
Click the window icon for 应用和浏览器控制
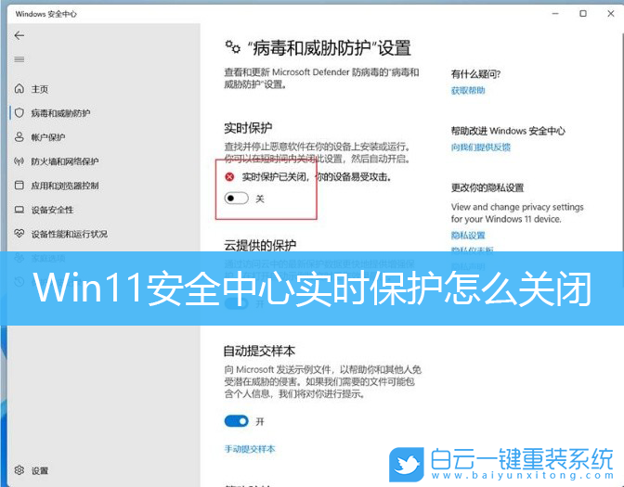(x=19, y=185)
